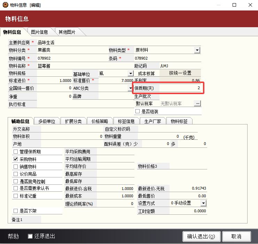
Task: Click the 保质期(天) value field
Action: click(180, 88)
